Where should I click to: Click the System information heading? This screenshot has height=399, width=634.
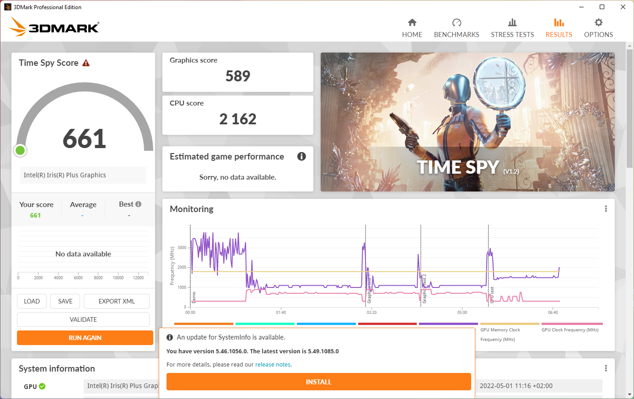click(x=57, y=368)
